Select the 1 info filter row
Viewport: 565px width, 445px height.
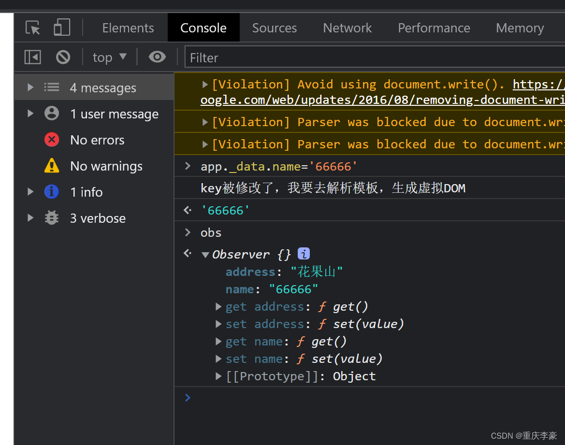click(x=94, y=192)
